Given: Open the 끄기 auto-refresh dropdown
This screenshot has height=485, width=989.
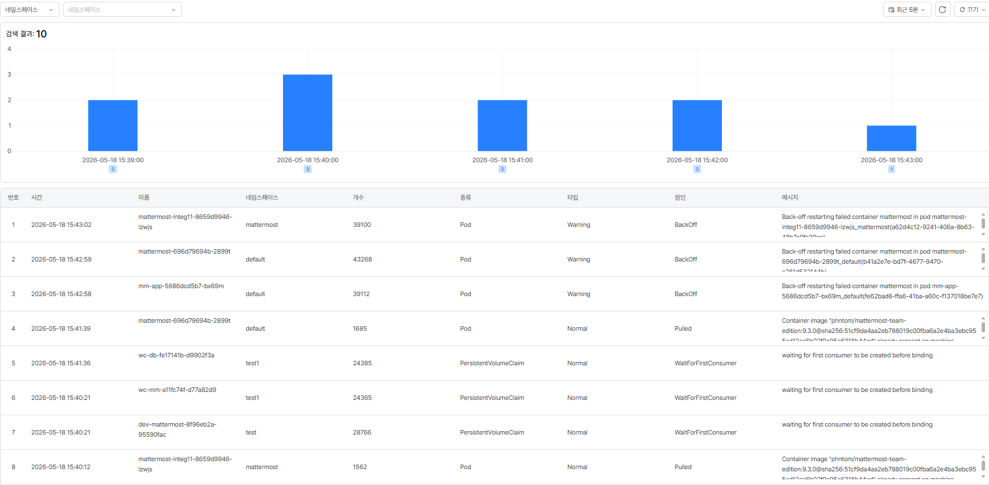Looking at the screenshot, I should point(972,10).
